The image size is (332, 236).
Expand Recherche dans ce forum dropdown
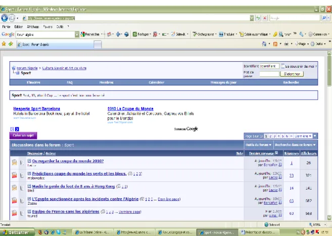[295, 145]
